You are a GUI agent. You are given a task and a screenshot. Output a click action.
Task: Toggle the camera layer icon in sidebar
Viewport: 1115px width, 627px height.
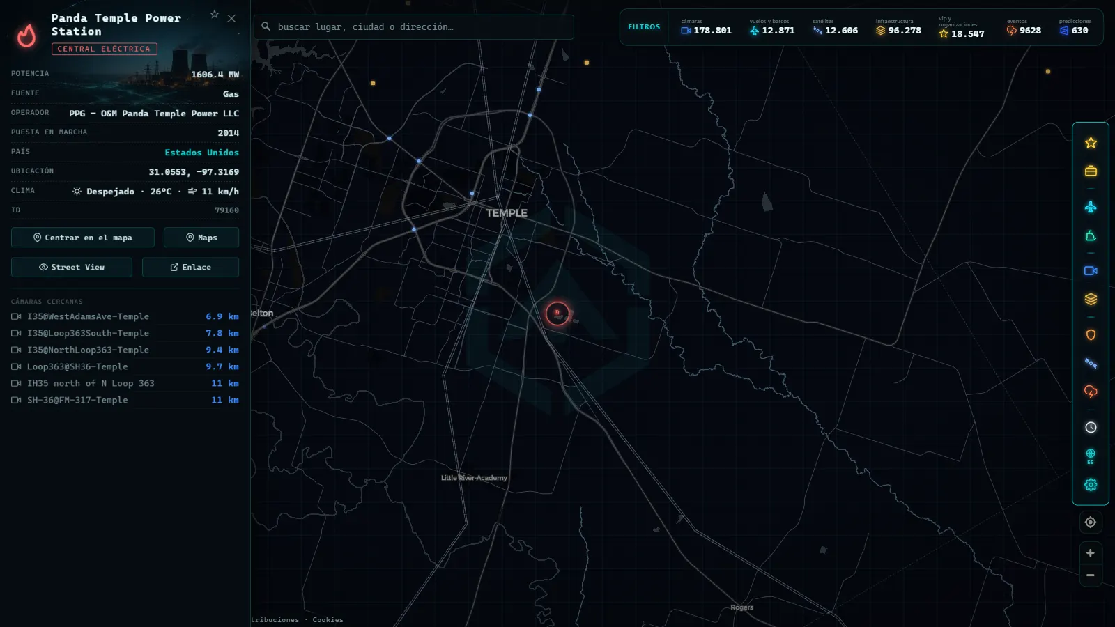[x=1091, y=271]
